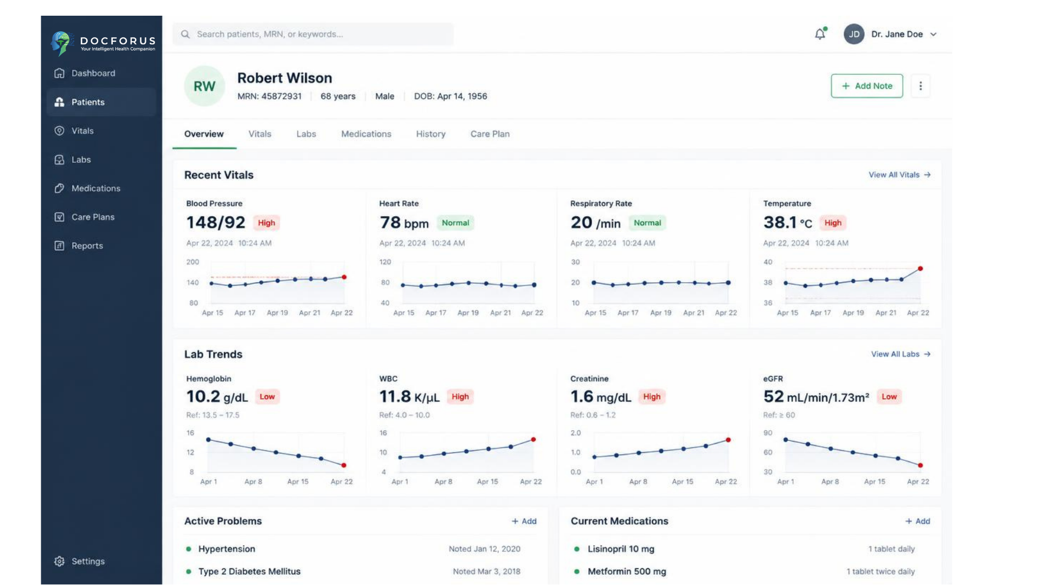Image resolution: width=1041 pixels, height=585 pixels.
Task: Click the RW patient avatar
Action: coord(204,86)
